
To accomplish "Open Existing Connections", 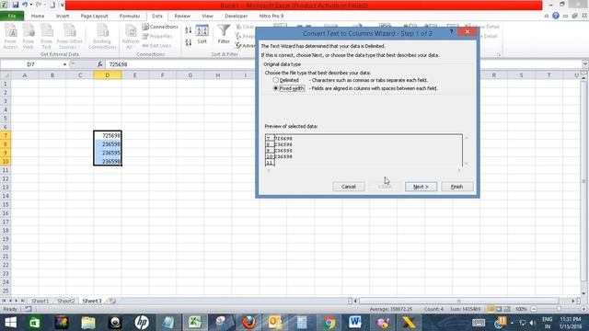I will click(x=102, y=36).
